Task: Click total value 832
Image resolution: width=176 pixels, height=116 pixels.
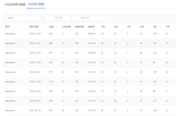Action: [51, 34]
